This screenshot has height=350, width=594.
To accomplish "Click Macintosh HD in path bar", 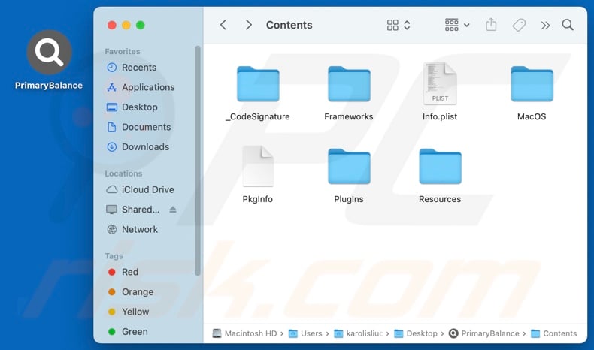I will pos(244,333).
